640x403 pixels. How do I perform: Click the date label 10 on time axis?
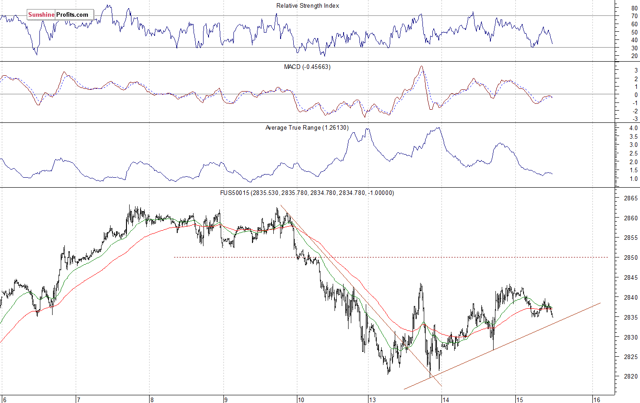click(301, 399)
